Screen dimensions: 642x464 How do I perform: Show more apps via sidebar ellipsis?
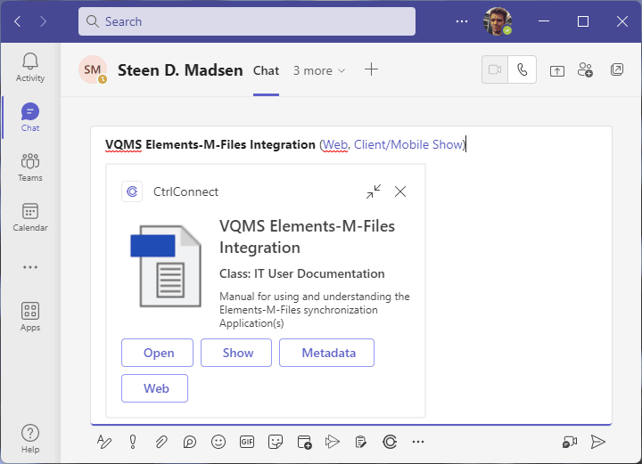coord(30,267)
